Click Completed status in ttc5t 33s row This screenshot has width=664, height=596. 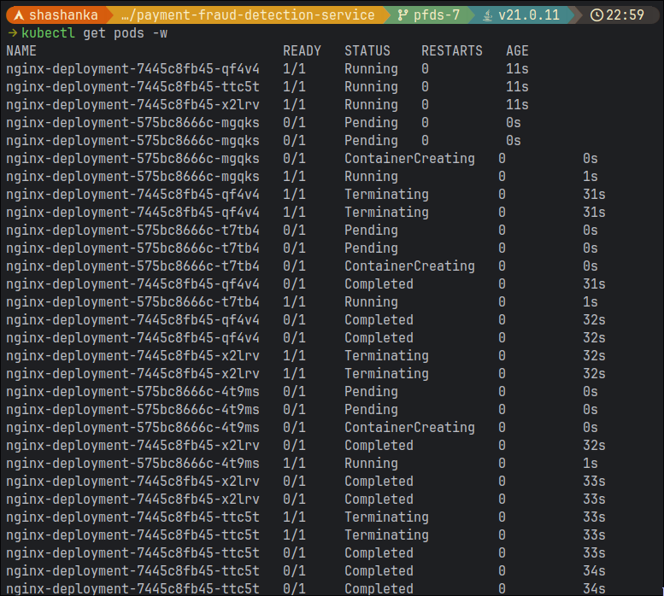(379, 553)
